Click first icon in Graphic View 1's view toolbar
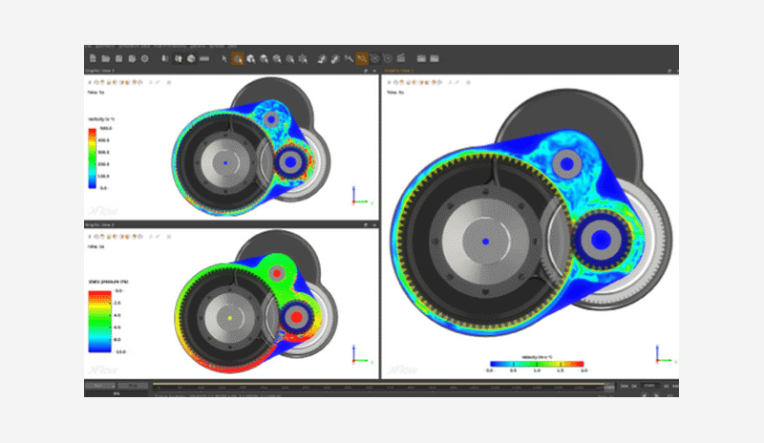This screenshot has height=443, width=764. click(x=91, y=82)
